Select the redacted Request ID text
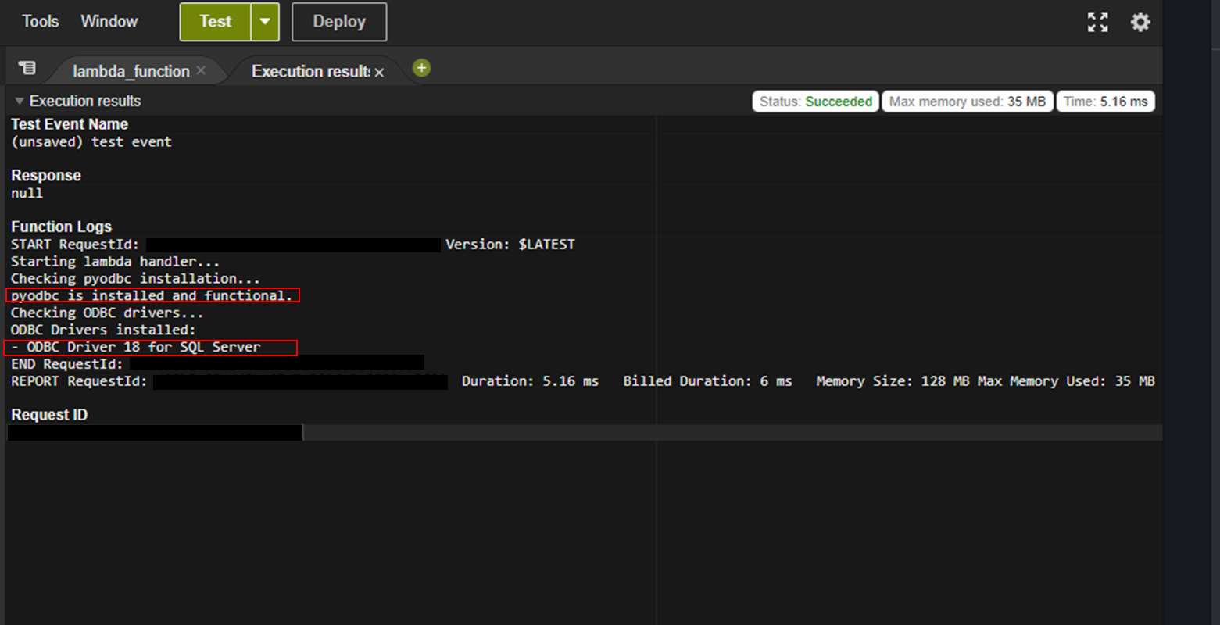 pos(154,433)
